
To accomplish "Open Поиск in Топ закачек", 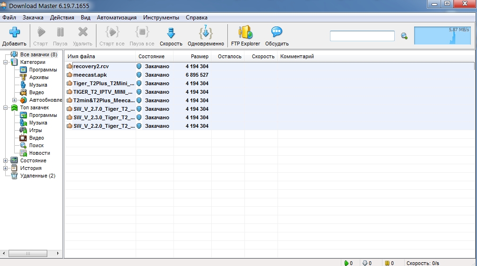I will 36,146.
